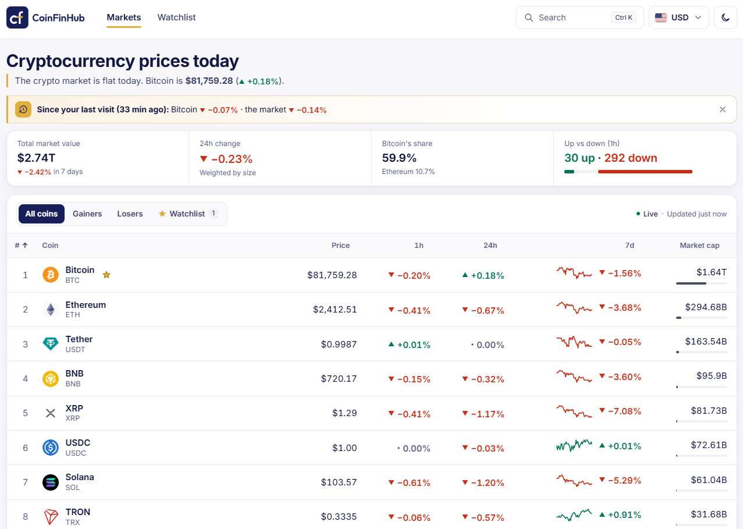The image size is (743, 529).
Task: Switch to the Losers tab
Action: pos(130,214)
